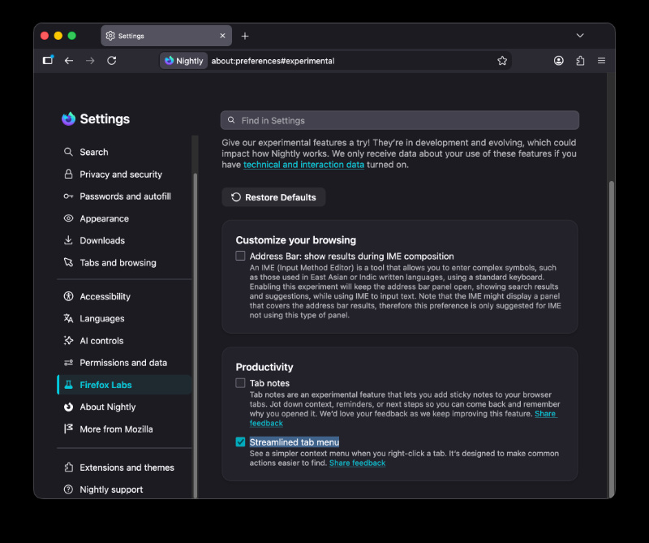Go back with the left arrow
649x543 pixels.
tap(69, 61)
